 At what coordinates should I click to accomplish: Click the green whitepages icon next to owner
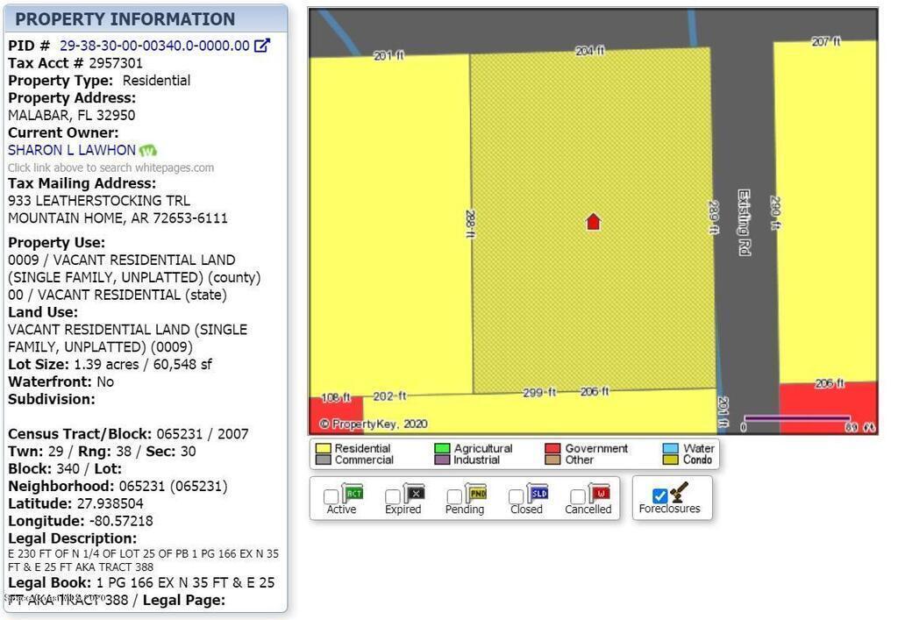(x=148, y=151)
